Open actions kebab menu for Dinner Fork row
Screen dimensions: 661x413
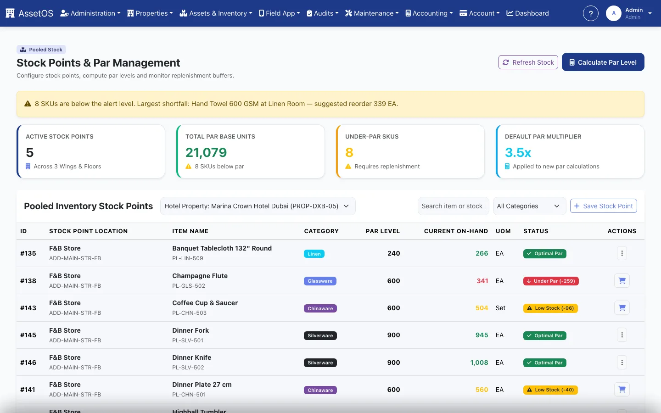pyautogui.click(x=622, y=335)
